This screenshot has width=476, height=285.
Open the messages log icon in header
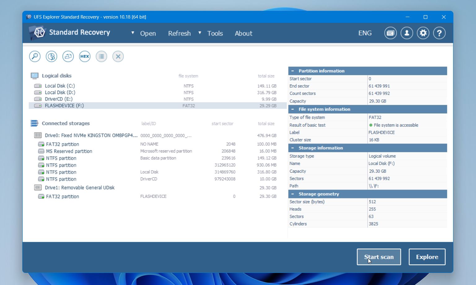click(391, 33)
